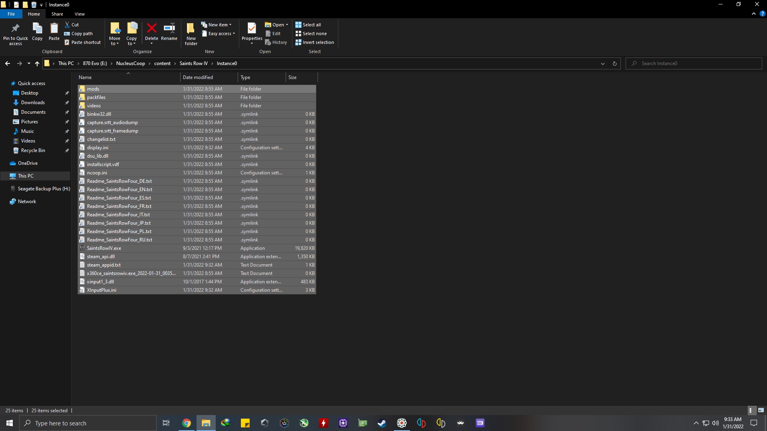Viewport: 767px width, 431px height.
Task: Go back to previous folder
Action: click(x=8, y=63)
